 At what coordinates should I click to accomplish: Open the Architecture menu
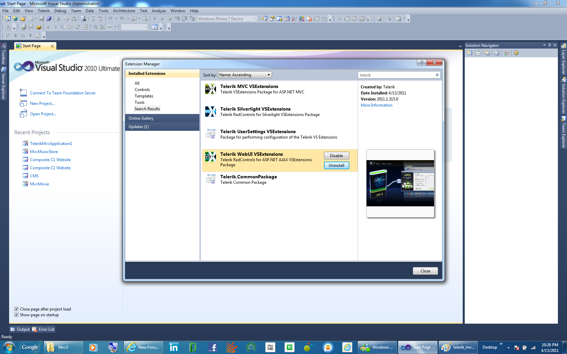pos(124,11)
